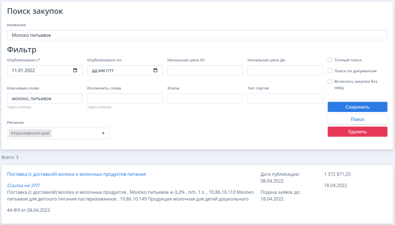395x225 pixels.
Task: Expand the 'Тип торгов' selection field
Action: 285,98
